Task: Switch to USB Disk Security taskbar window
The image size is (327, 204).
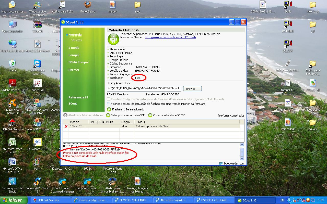Action: click(x=51, y=200)
